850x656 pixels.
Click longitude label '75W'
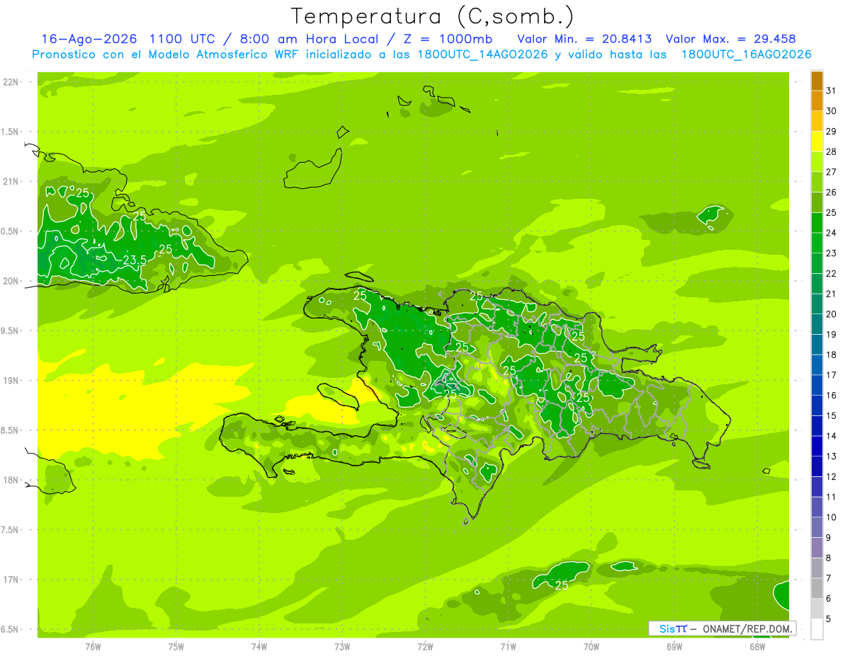(x=176, y=646)
